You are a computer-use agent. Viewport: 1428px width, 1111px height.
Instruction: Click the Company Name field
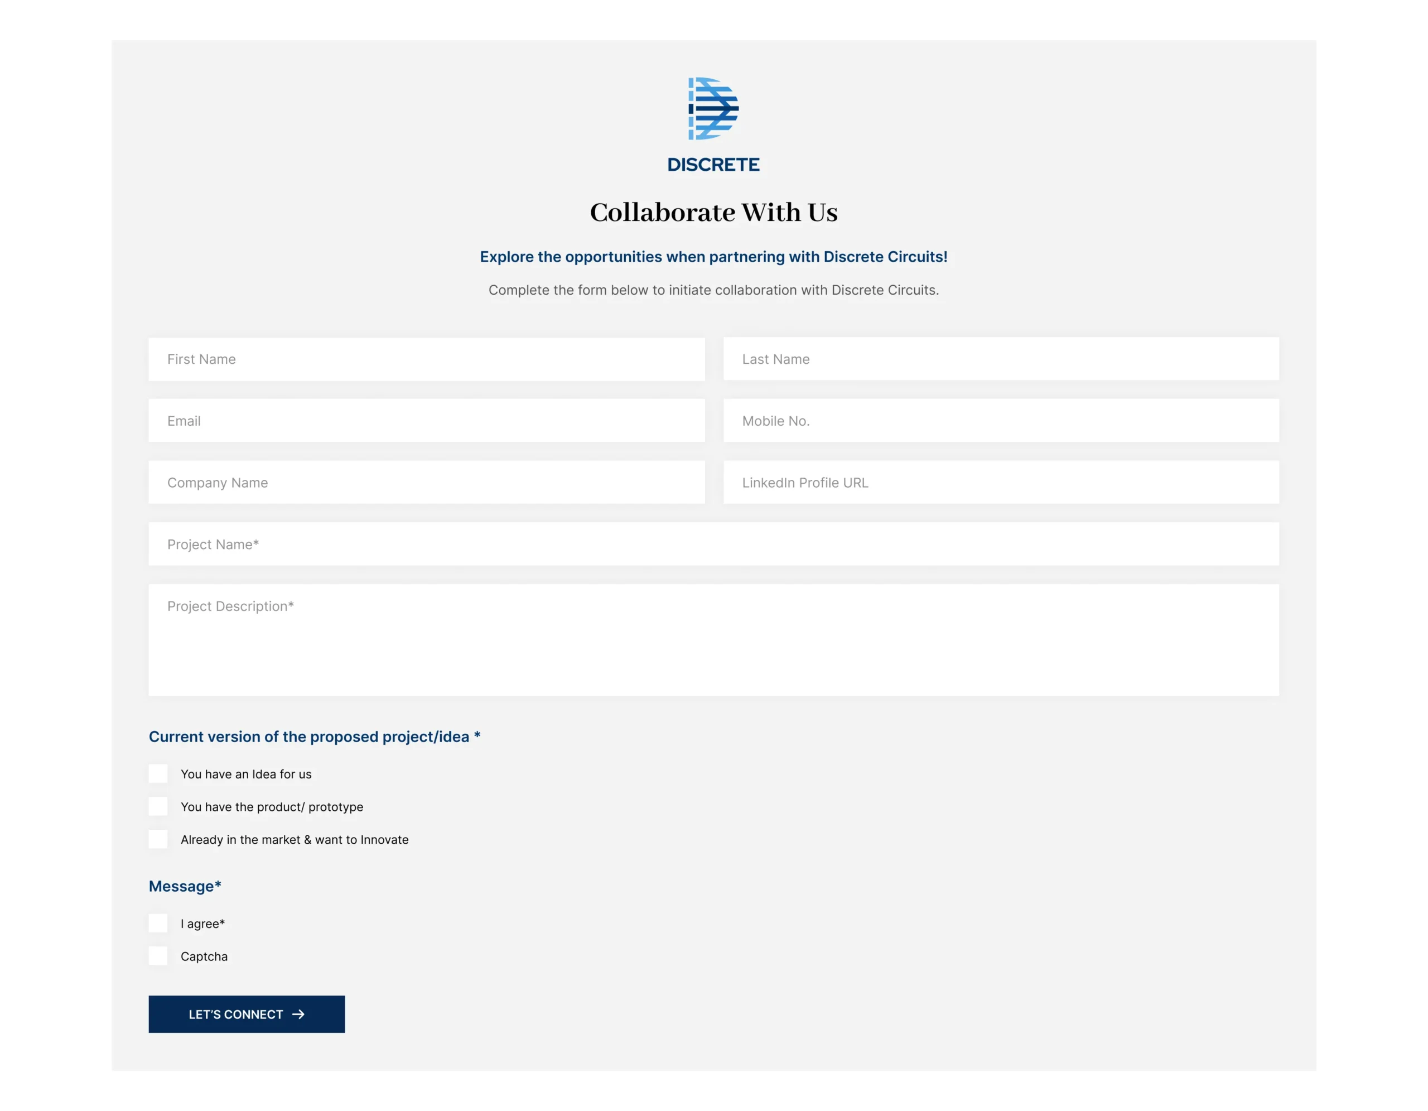coord(426,483)
